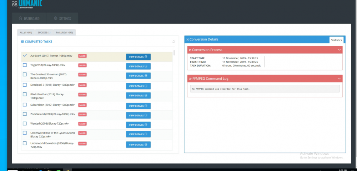View details for Wanted (2008)

click(138, 125)
